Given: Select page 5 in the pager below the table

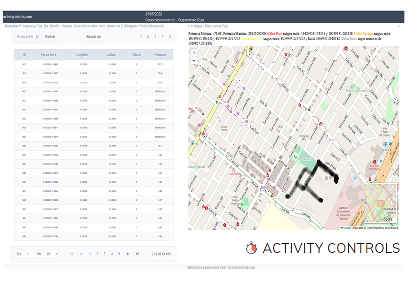Looking at the screenshot, I should (x=119, y=254).
